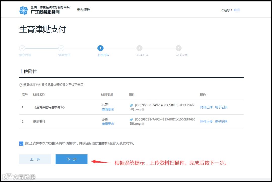Screen dimensions: 272x182
Task: Remove the 病历资料 attachment with x icon
Action: tap(143, 124)
